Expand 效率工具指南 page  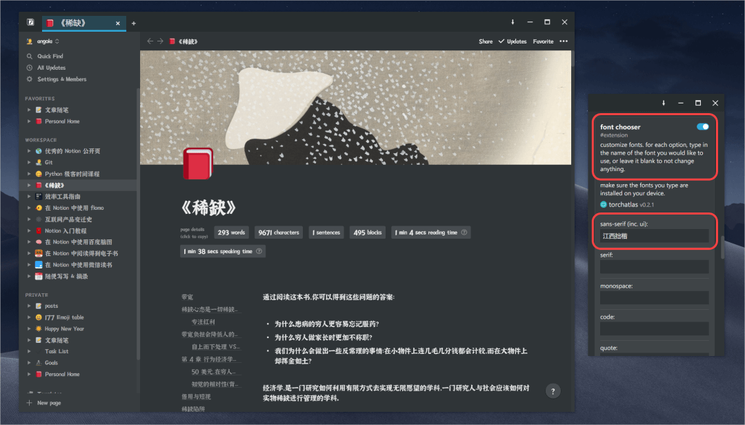point(29,197)
